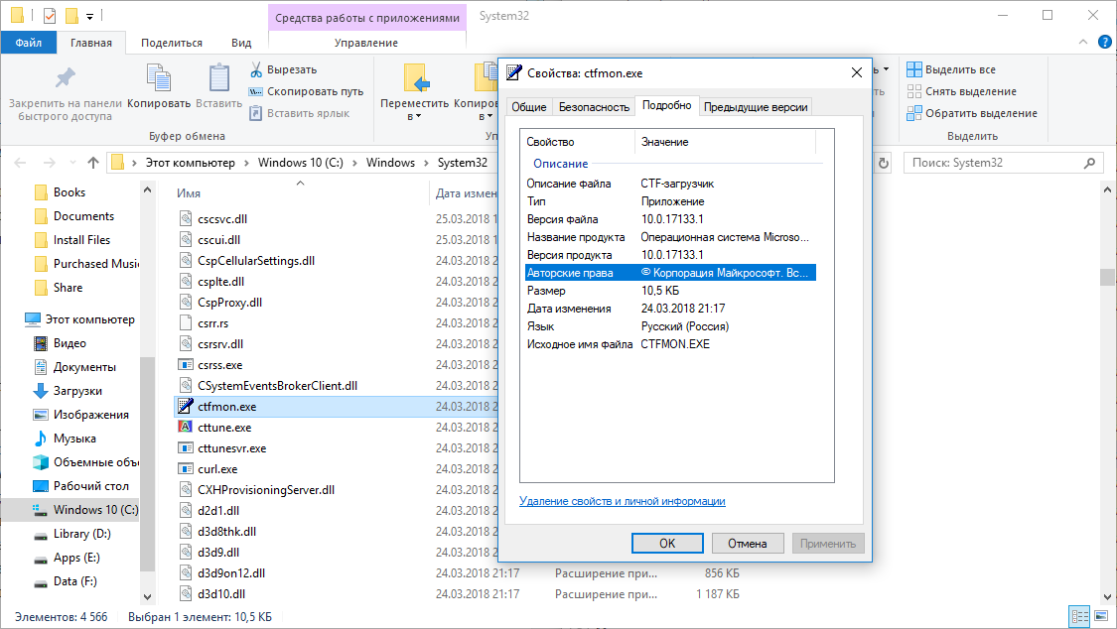The height and width of the screenshot is (629, 1117).
Task: Click Выделить все command
Action: click(951, 69)
